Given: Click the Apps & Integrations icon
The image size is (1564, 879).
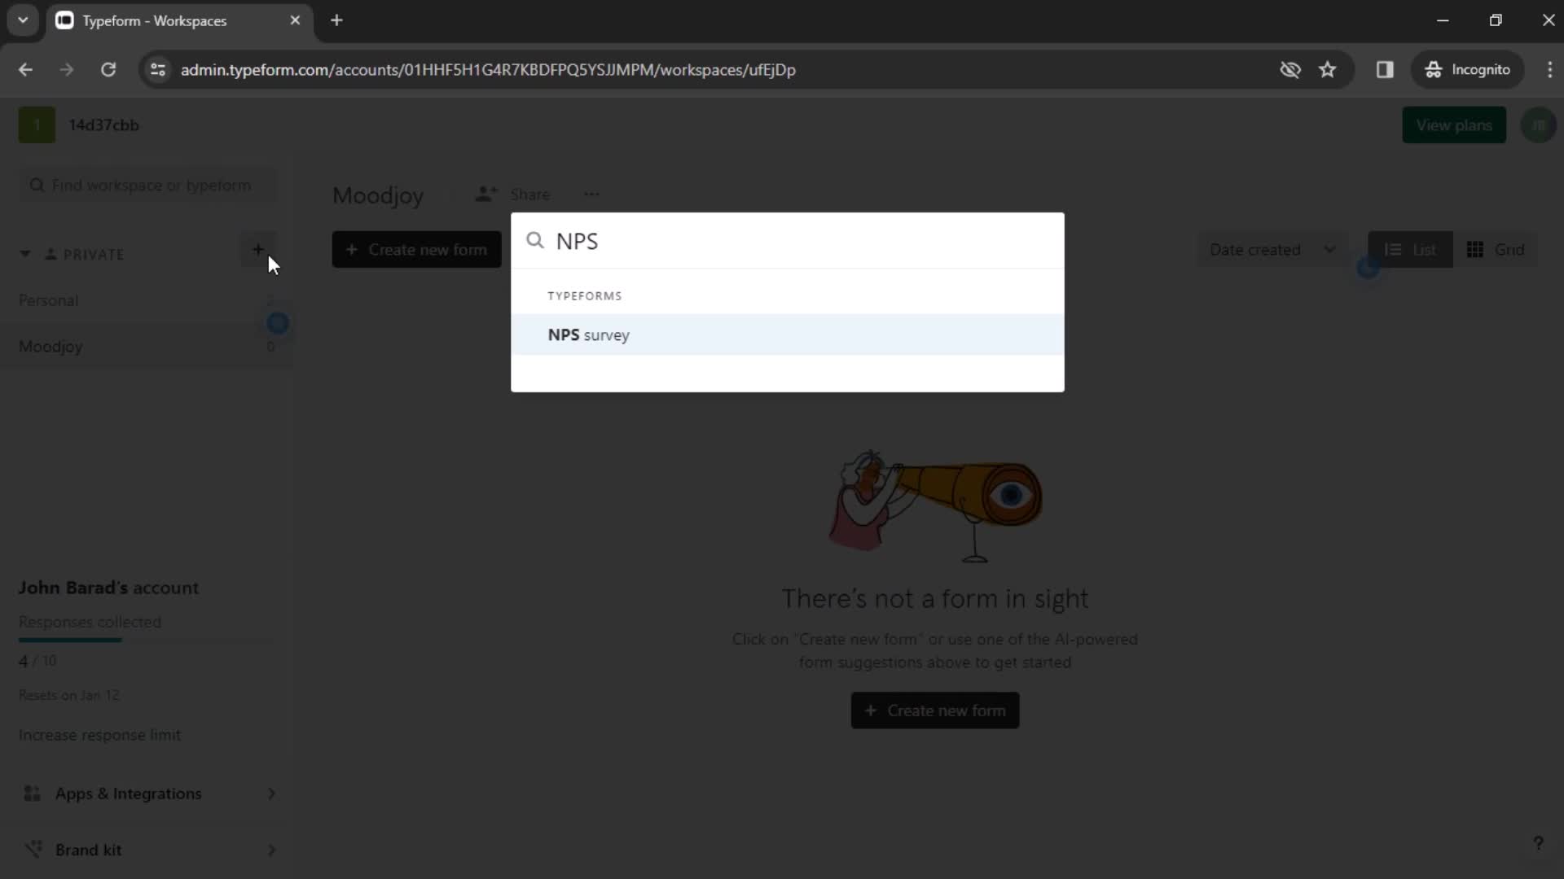Looking at the screenshot, I should [x=31, y=794].
